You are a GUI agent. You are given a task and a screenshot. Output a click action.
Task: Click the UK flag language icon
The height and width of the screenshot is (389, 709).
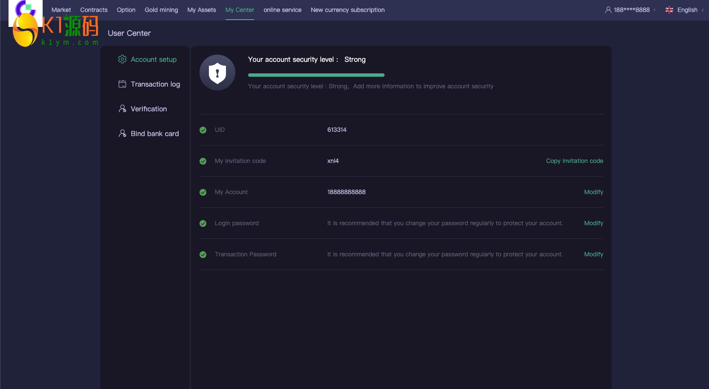669,10
